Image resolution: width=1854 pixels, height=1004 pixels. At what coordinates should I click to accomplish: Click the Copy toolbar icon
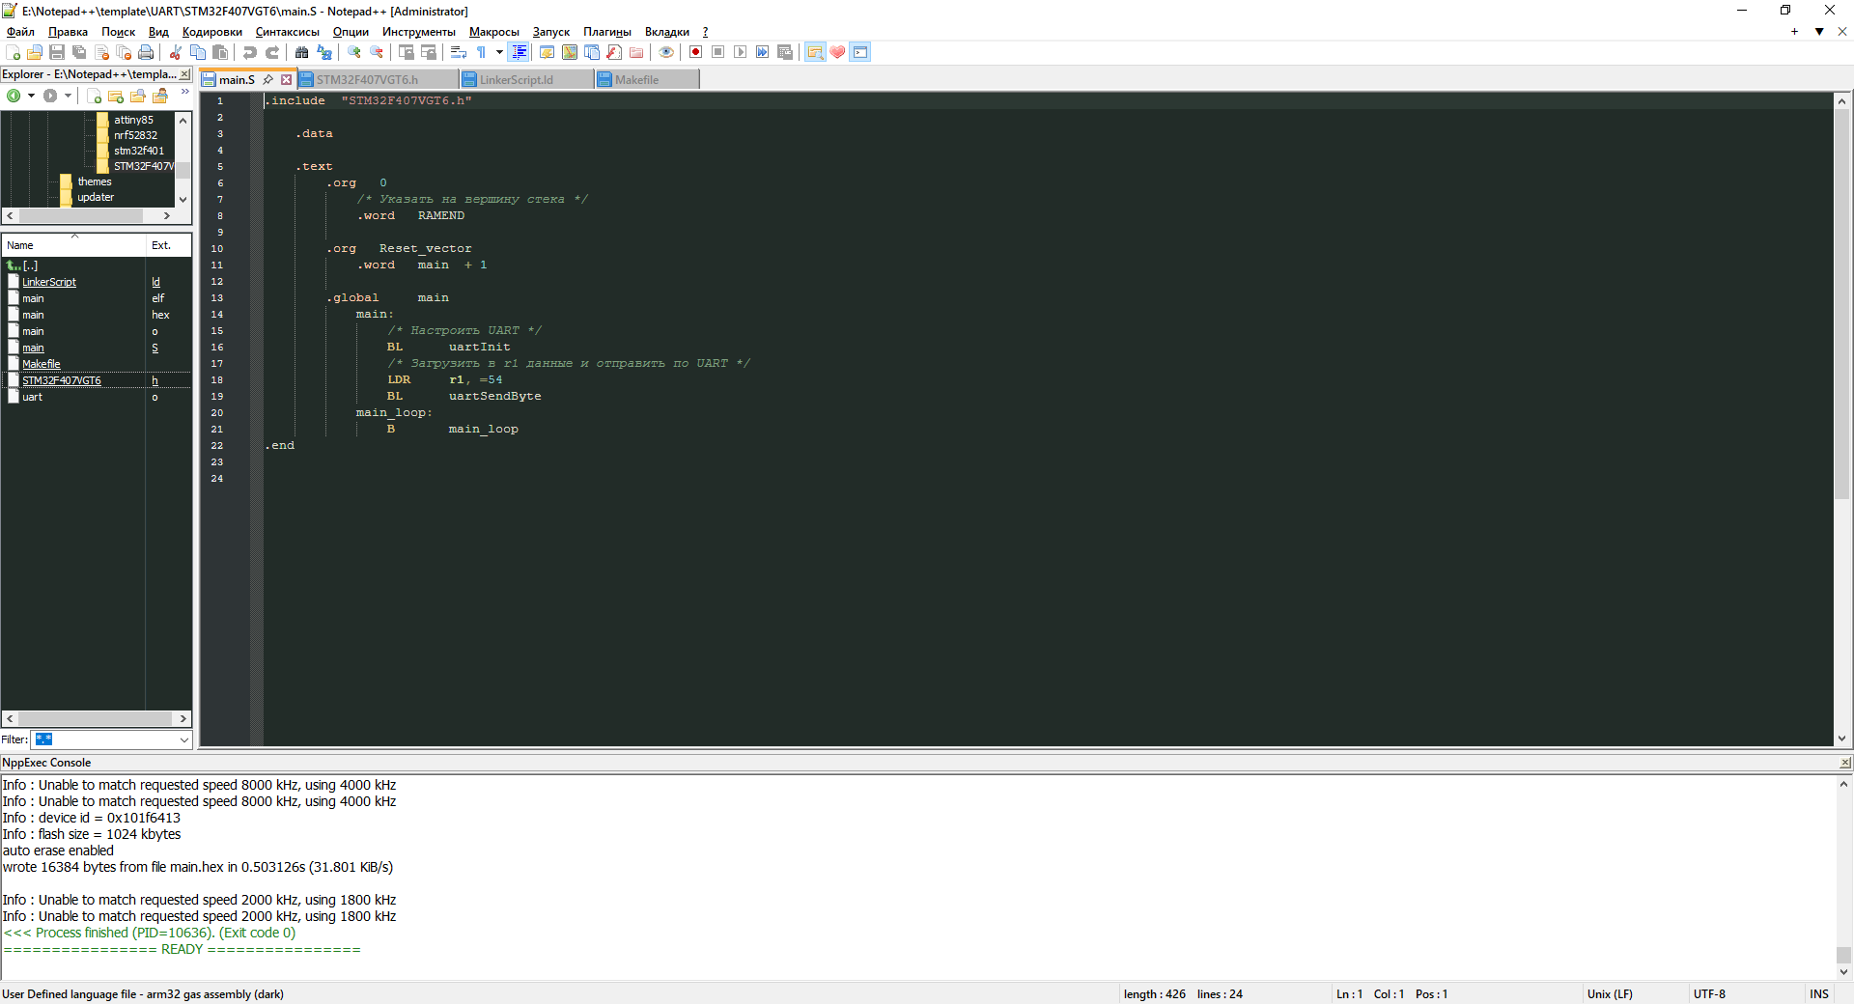click(x=198, y=52)
